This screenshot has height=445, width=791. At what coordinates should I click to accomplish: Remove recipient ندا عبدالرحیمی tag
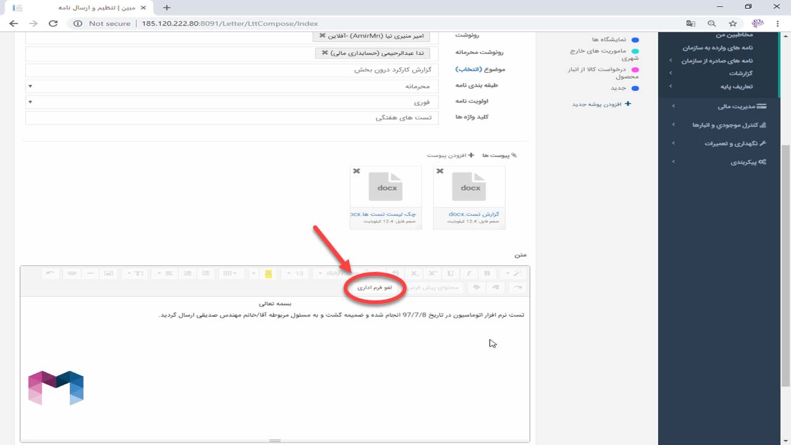click(325, 53)
